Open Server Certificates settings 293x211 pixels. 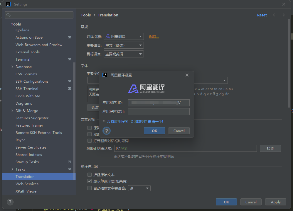(x=31, y=147)
